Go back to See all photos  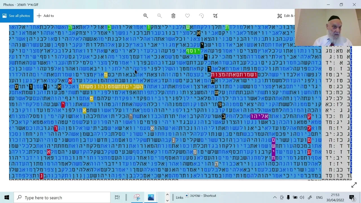(16, 16)
